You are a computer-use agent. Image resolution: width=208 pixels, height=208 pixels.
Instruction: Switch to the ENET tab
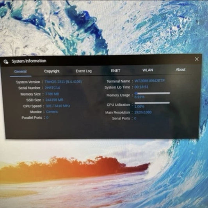(116, 71)
